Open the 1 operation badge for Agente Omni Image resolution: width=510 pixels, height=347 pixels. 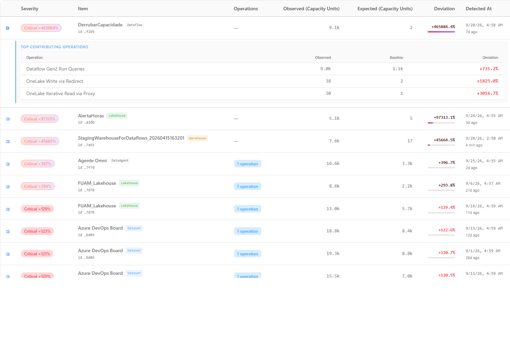pos(247,164)
